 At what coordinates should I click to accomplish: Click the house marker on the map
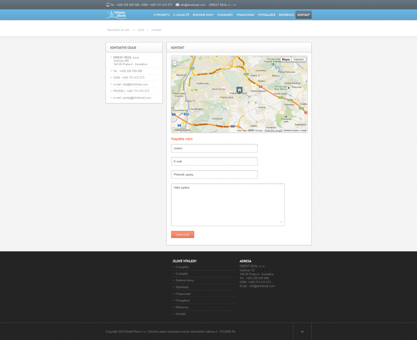pos(239,90)
